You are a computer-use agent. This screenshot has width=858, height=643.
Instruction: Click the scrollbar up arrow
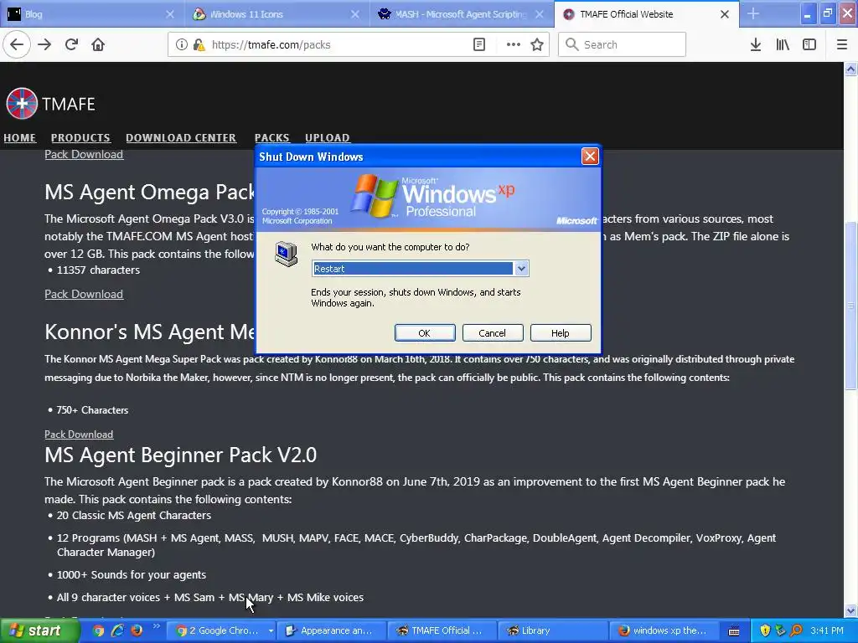pos(850,69)
